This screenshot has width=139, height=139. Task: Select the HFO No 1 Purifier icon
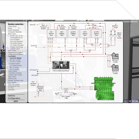115,68
